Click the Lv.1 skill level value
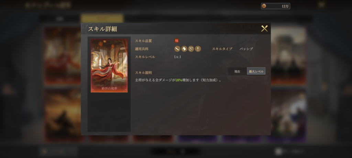Screen dimensions: 352x158 [x=178, y=57]
